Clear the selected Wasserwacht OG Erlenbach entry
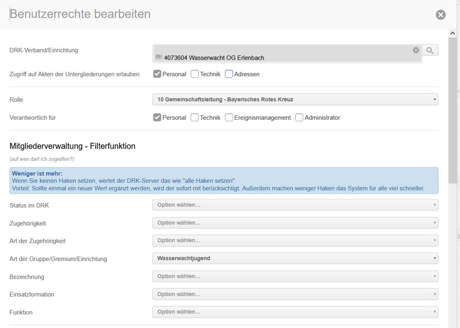The image size is (460, 328). pyautogui.click(x=416, y=50)
